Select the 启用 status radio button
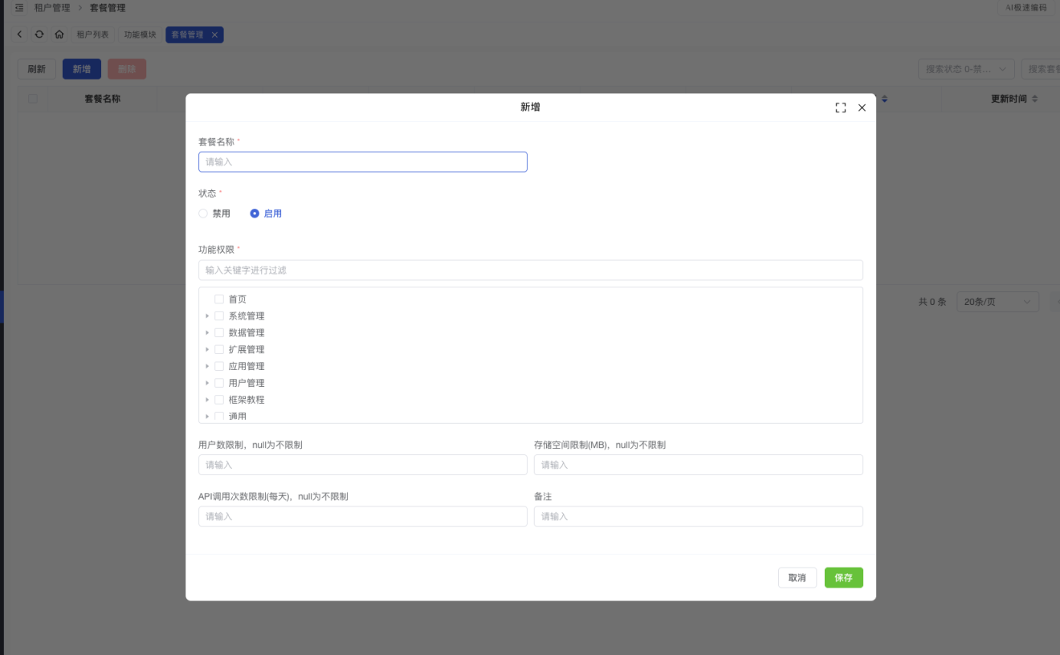The width and height of the screenshot is (1060, 655). pyautogui.click(x=255, y=214)
